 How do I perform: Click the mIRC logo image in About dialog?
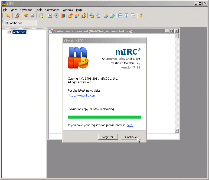(79, 58)
